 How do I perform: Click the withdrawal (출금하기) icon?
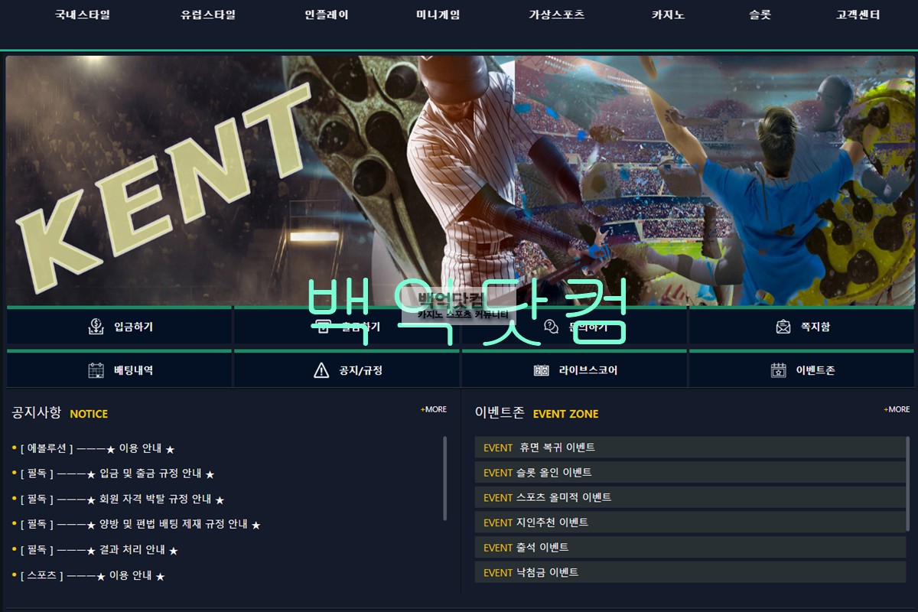tap(323, 327)
